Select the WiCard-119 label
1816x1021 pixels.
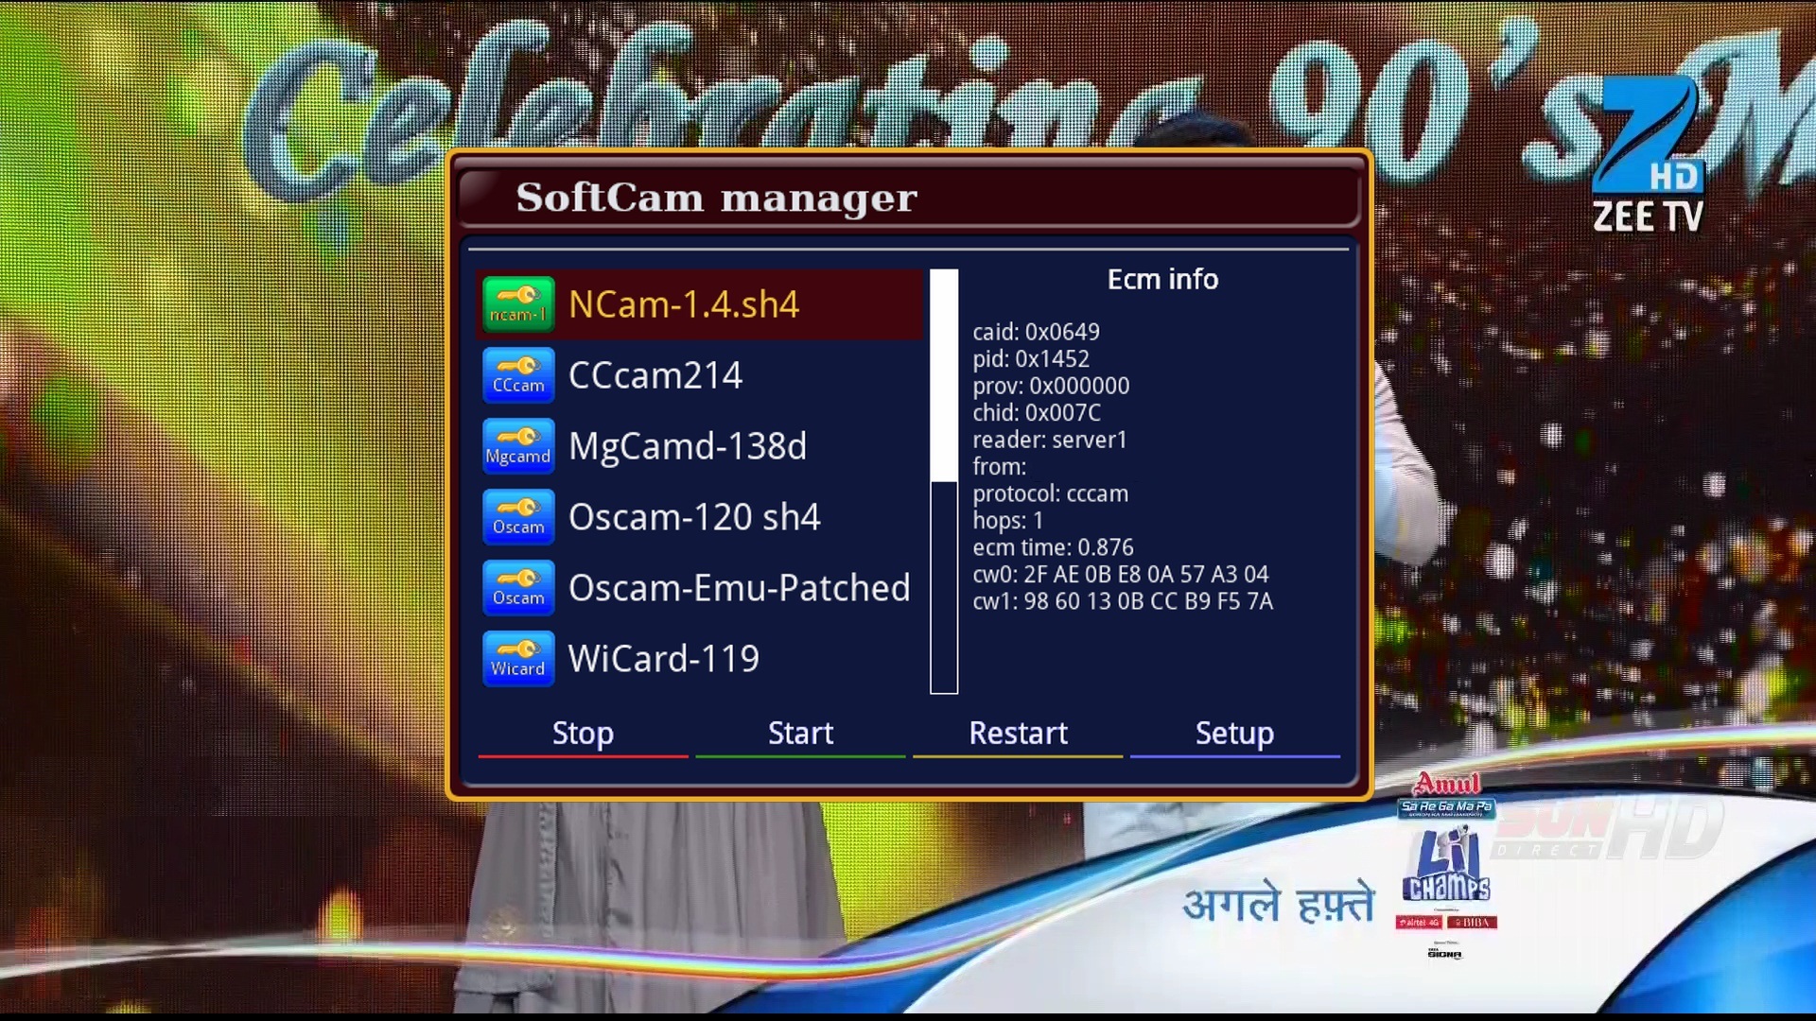(x=664, y=659)
